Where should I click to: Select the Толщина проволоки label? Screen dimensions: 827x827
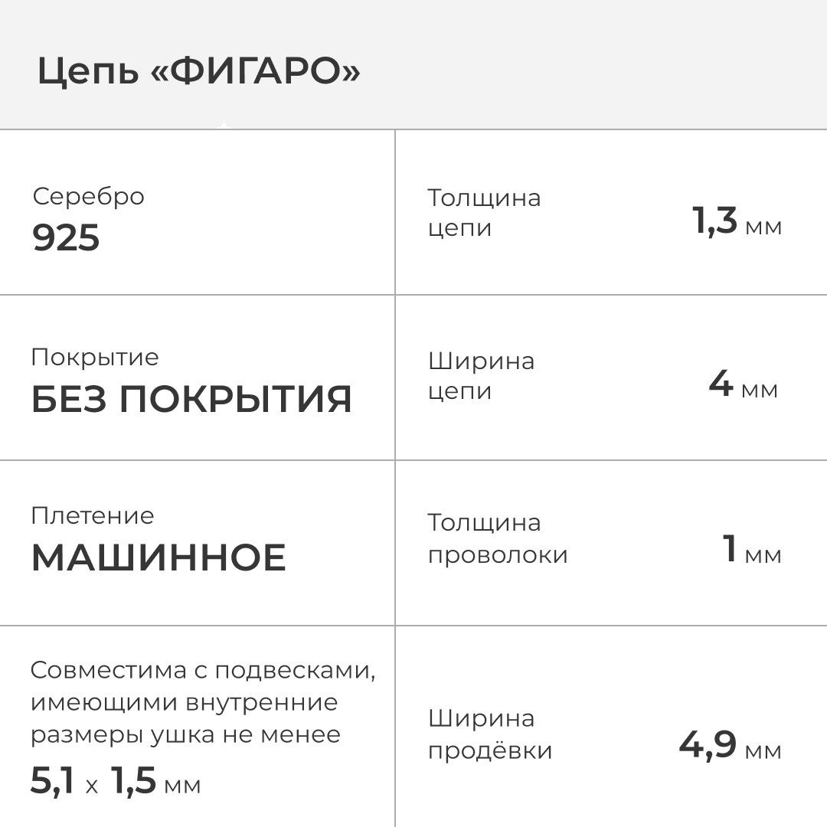(x=498, y=538)
